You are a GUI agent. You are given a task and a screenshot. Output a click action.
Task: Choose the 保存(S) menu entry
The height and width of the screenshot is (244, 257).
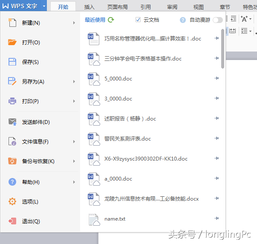pyautogui.click(x=40, y=62)
